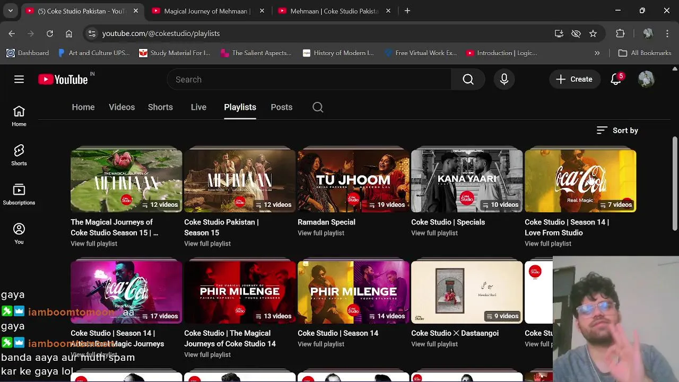The height and width of the screenshot is (382, 679).
Task: Switch to the channel Home tab
Action: point(83,107)
